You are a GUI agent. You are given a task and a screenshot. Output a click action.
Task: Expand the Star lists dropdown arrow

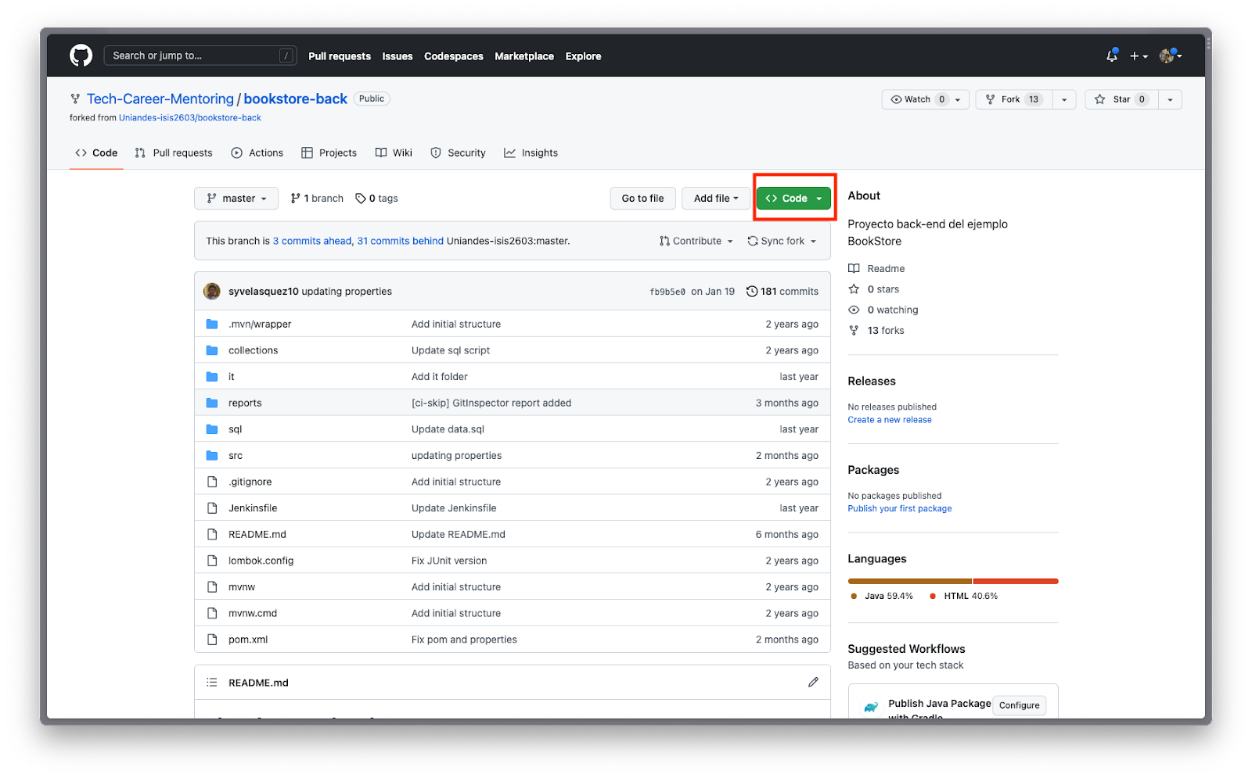[x=1171, y=99]
